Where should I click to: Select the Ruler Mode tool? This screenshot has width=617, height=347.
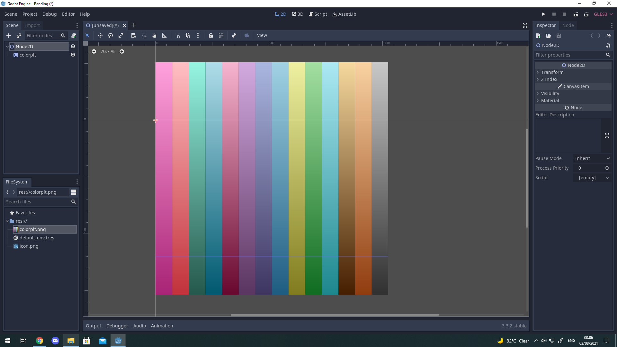pyautogui.click(x=165, y=35)
